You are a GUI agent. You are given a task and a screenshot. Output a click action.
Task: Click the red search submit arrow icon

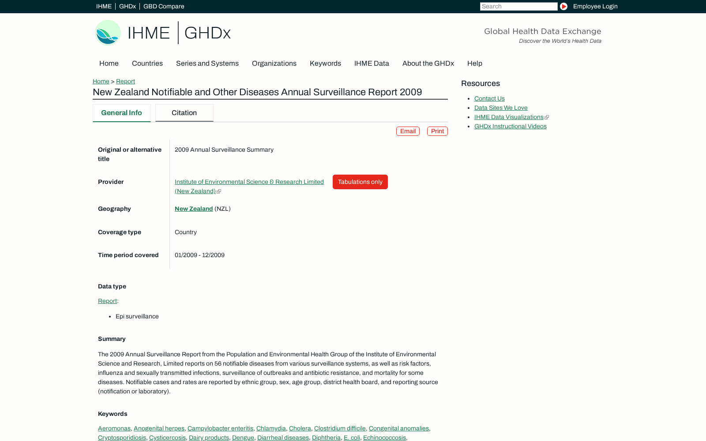563,6
